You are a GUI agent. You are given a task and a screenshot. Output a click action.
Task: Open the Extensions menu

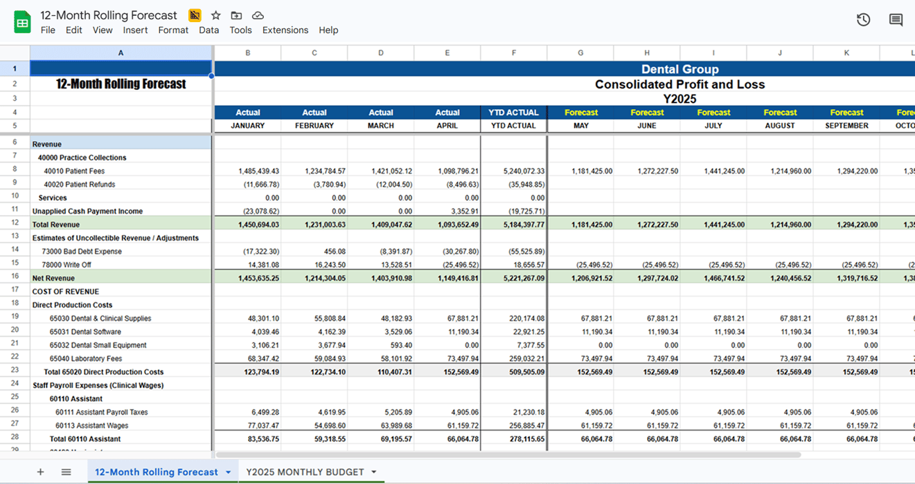point(285,30)
